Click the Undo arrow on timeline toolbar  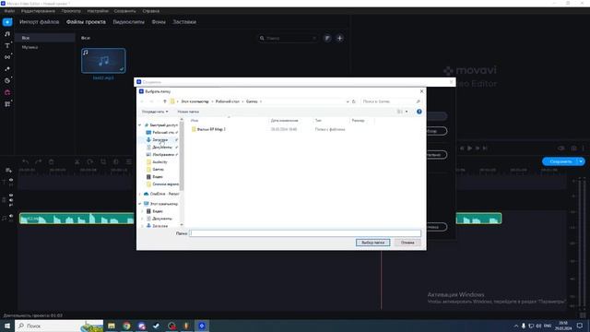(x=25, y=162)
